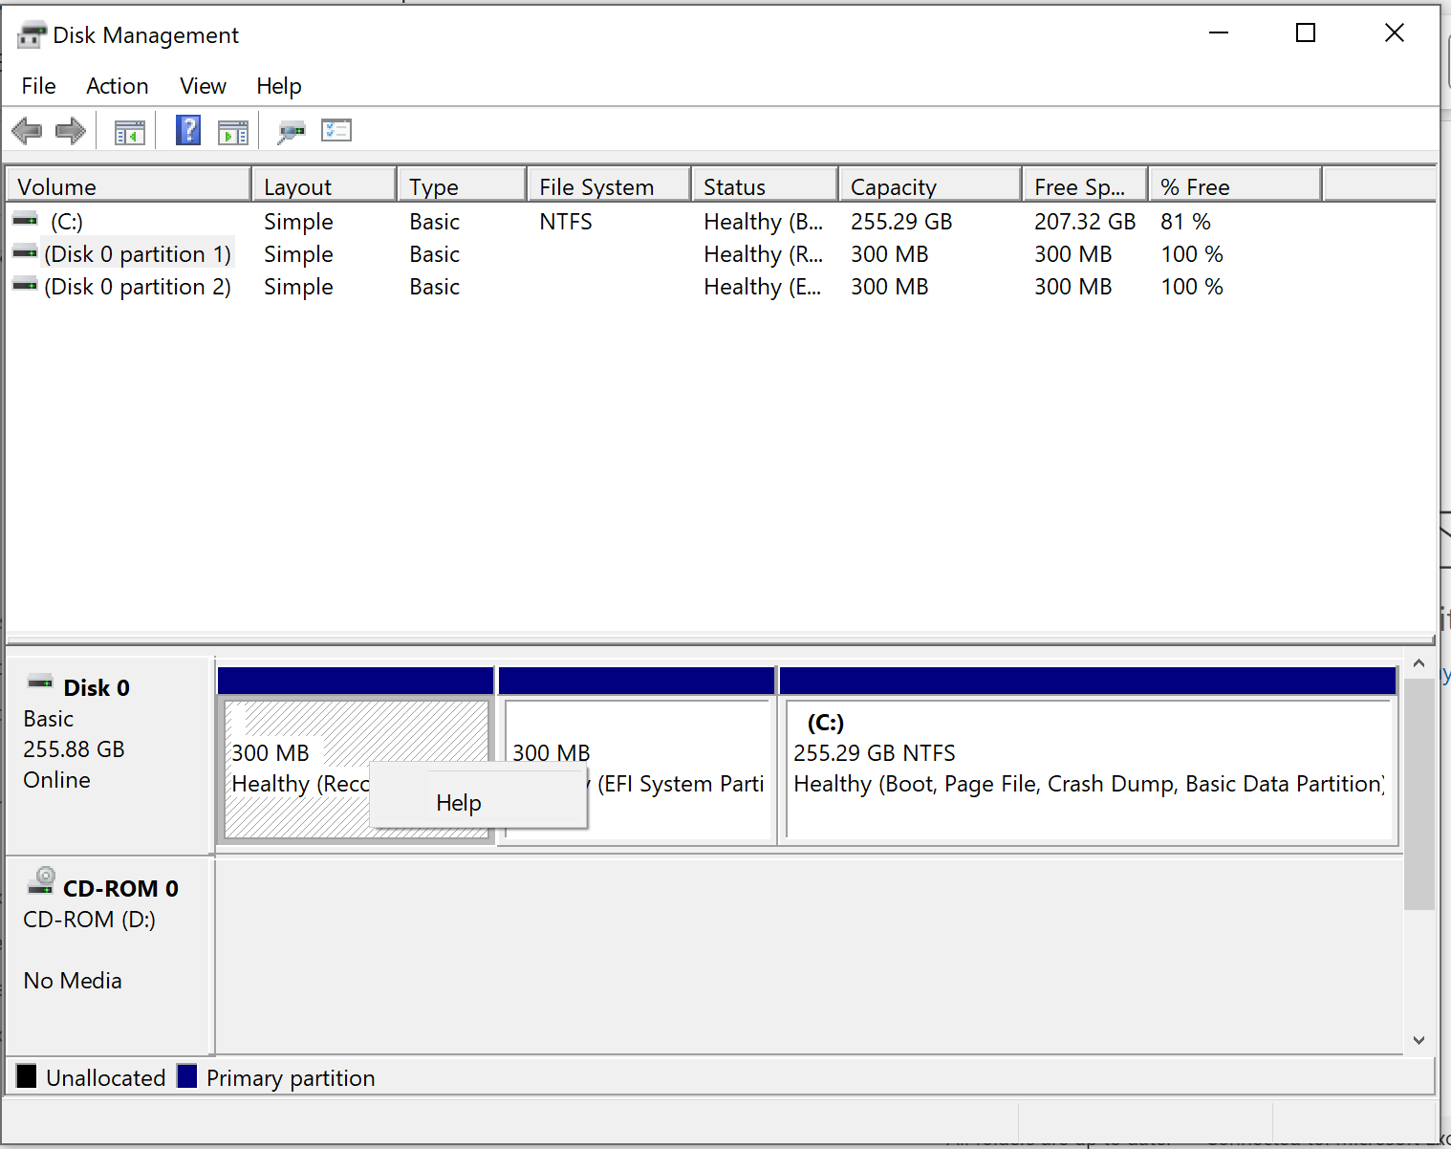The width and height of the screenshot is (1451, 1149).
Task: Click drive icon beside Disk 0 partition 1
Action: 25,253
